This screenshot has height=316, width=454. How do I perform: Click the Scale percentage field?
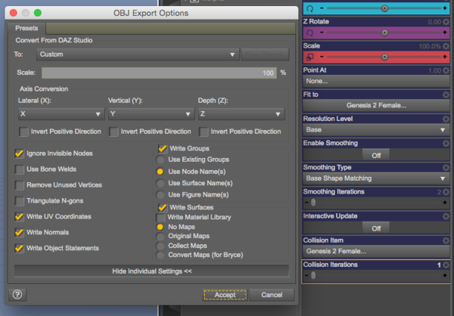click(x=159, y=73)
